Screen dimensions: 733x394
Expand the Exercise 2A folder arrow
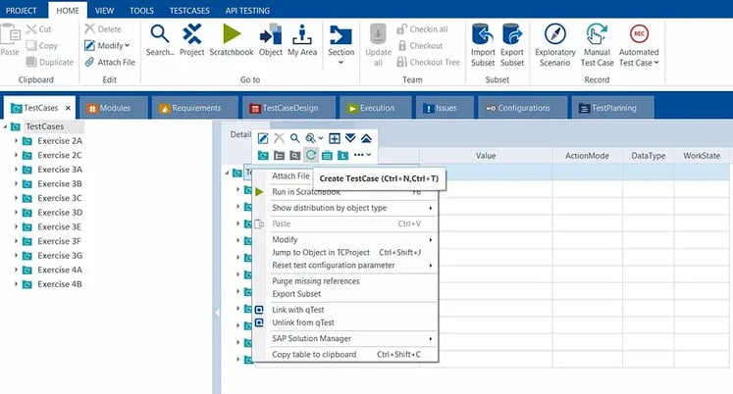(16, 140)
